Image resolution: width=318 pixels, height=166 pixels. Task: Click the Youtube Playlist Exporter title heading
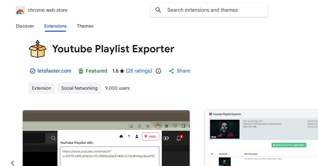pyautogui.click(x=113, y=49)
